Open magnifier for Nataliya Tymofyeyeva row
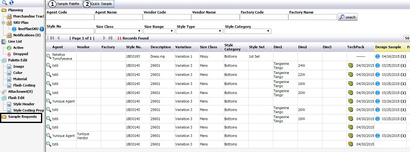Viewport: 410px width, 152px height. pyautogui.click(x=49, y=56)
